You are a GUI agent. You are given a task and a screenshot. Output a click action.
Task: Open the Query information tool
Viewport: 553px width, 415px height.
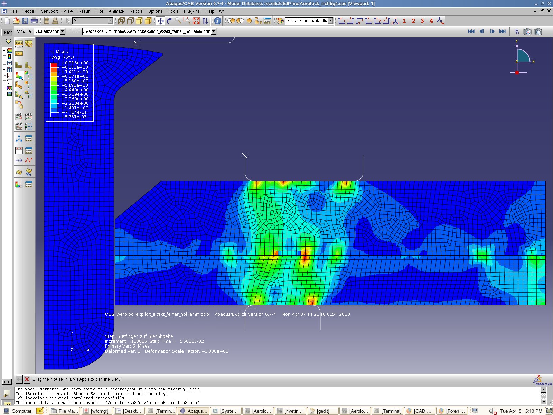(217, 21)
